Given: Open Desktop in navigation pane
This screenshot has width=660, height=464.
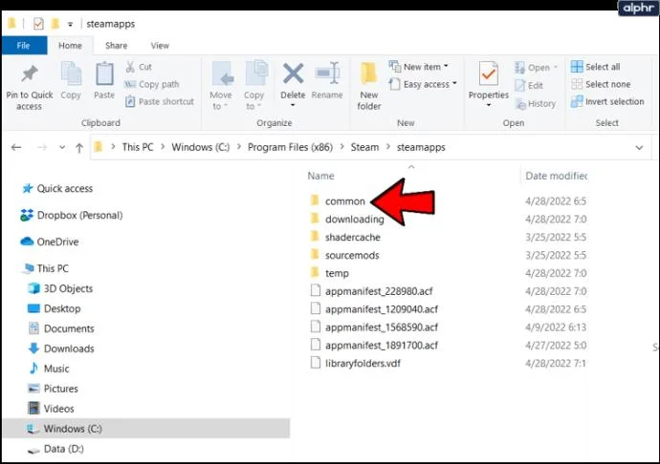Looking at the screenshot, I should [x=62, y=308].
